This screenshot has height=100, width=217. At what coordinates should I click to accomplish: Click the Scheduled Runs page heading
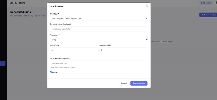(21, 12)
